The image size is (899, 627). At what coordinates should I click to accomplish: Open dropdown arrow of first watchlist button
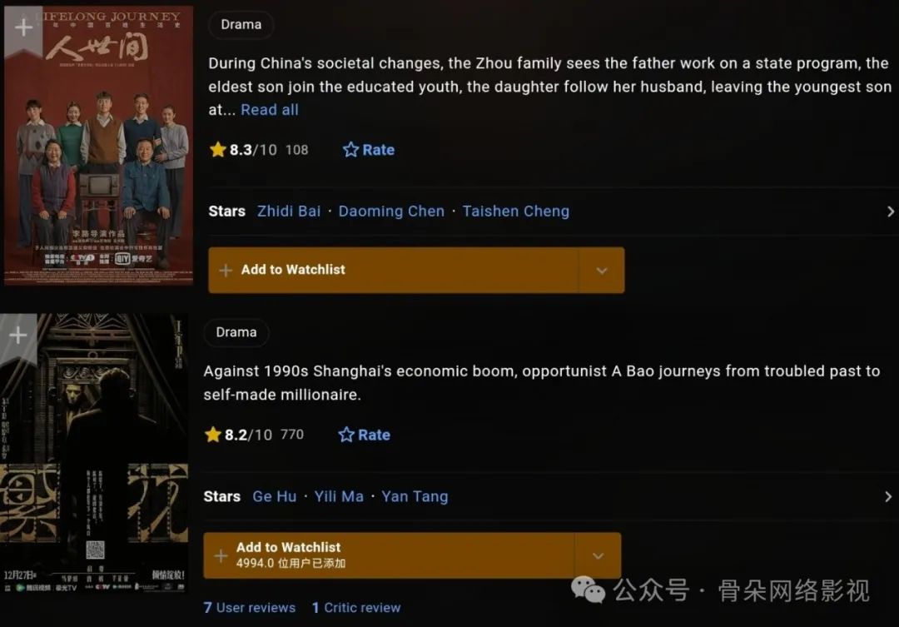pyautogui.click(x=602, y=270)
